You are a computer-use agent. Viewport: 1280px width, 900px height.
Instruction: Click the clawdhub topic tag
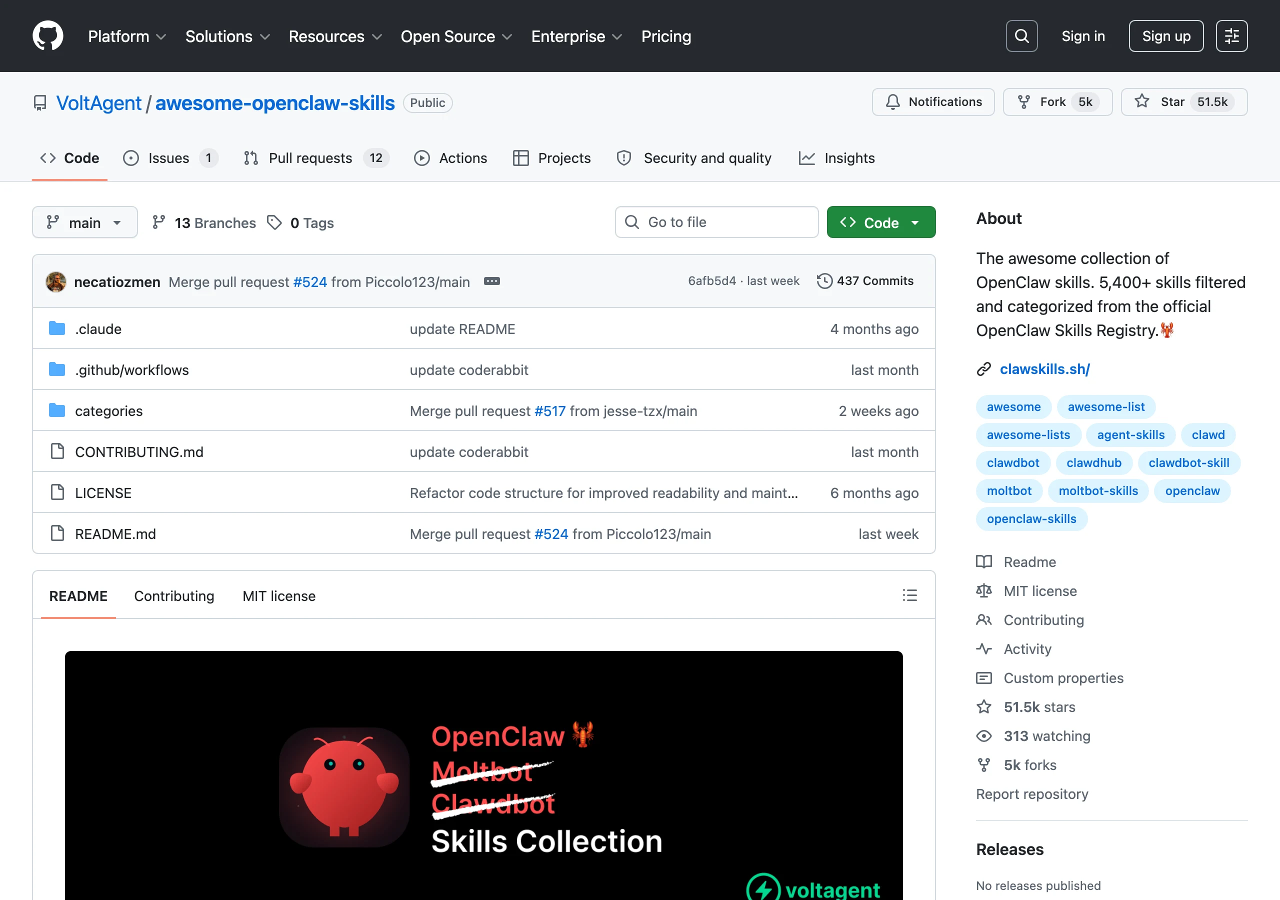tap(1094, 463)
